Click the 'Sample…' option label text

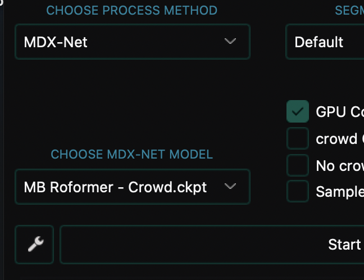pyautogui.click(x=339, y=191)
